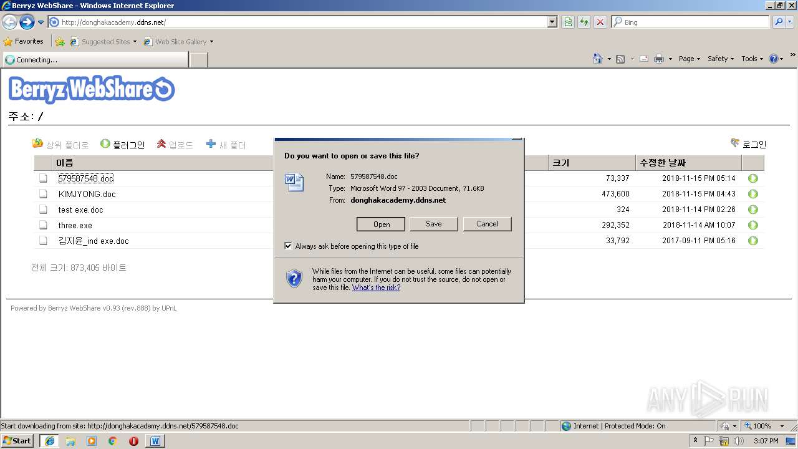798x449 pixels.
Task: Open the three.exe file link
Action: pyautogui.click(x=75, y=225)
